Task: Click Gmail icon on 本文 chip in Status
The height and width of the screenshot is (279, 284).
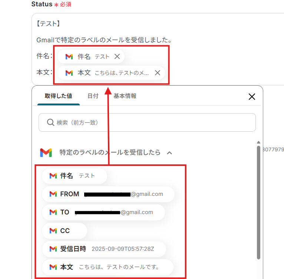Action: 69,73
